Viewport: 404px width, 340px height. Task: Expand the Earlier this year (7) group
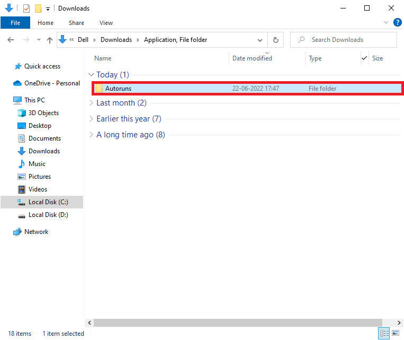click(x=91, y=119)
